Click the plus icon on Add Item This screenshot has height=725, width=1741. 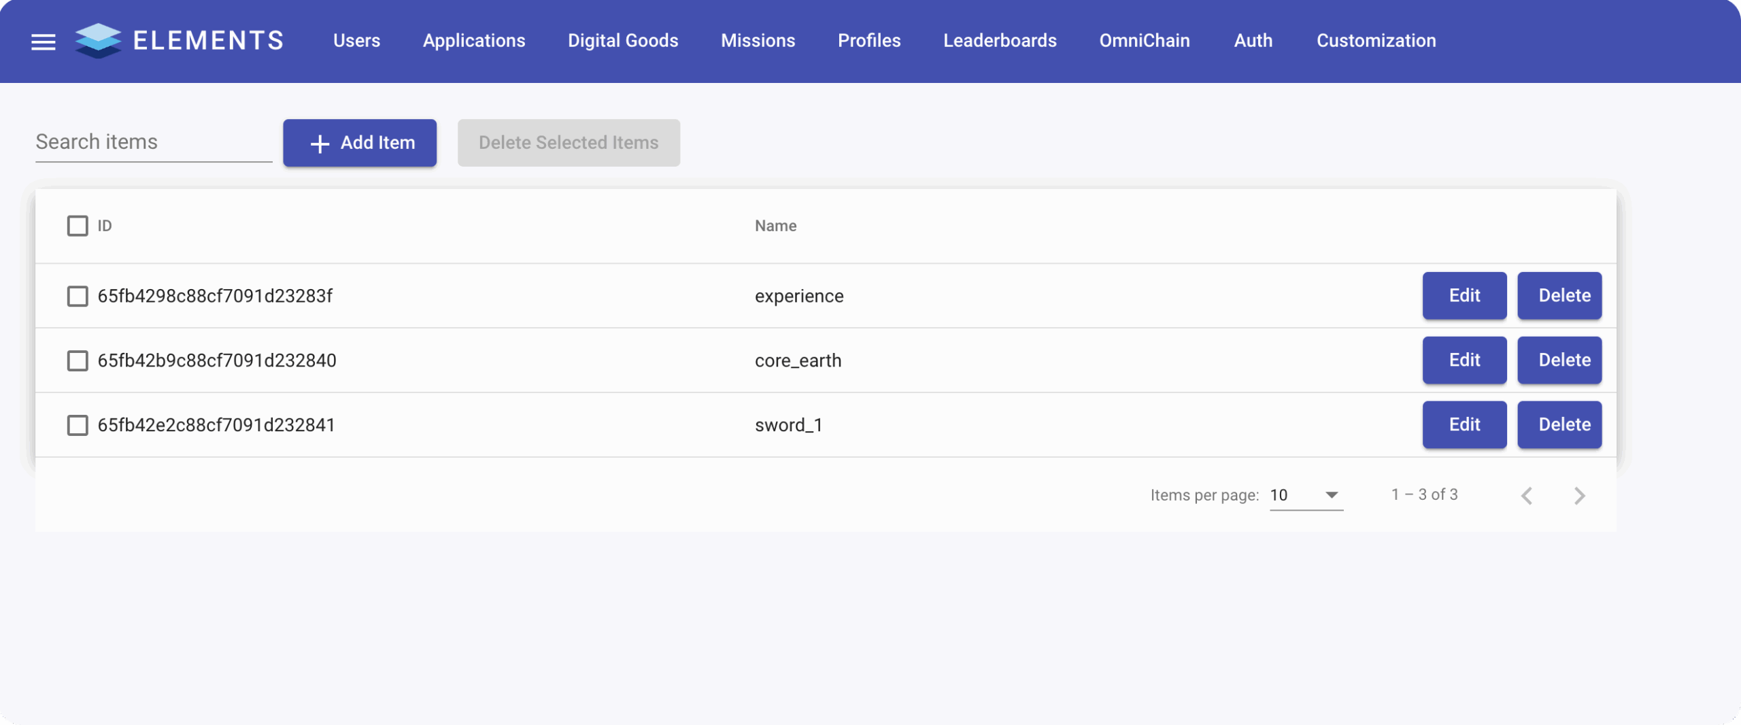[320, 144]
